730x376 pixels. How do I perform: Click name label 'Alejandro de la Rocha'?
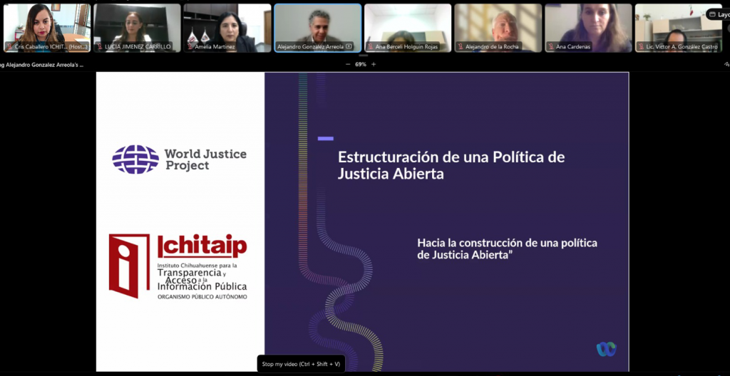point(492,46)
